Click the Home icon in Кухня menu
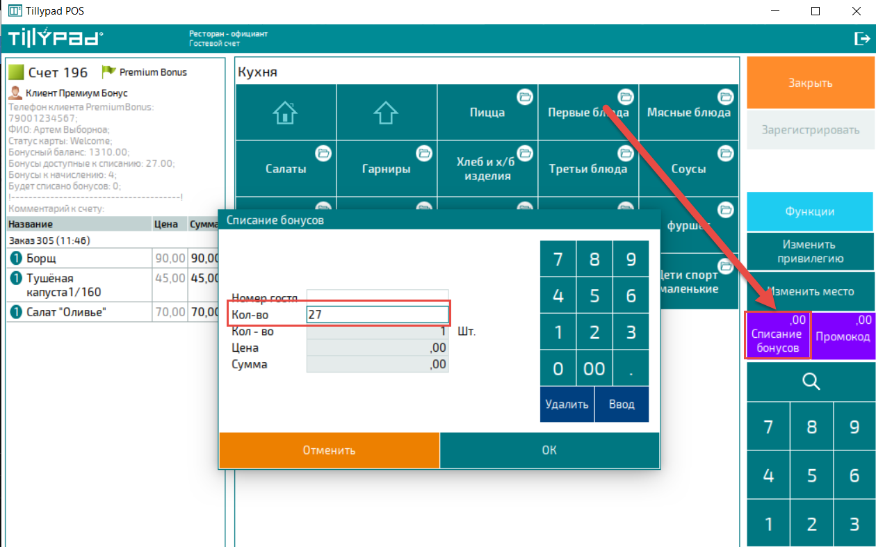This screenshot has height=547, width=876. 285,113
